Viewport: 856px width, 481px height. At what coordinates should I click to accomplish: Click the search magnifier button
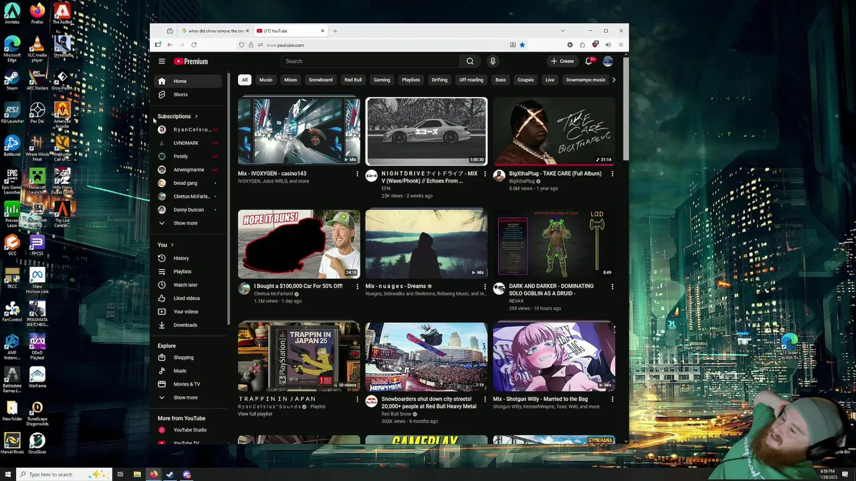[470, 61]
